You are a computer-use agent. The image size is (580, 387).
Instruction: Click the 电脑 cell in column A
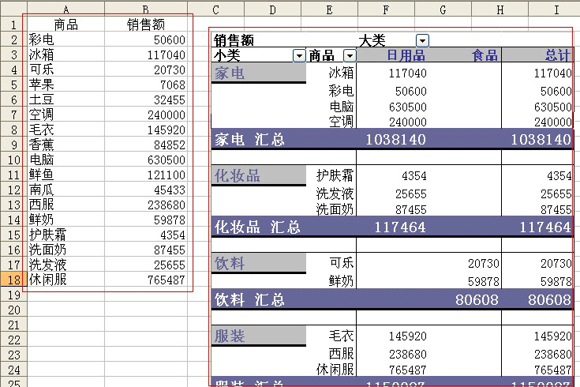(65, 160)
